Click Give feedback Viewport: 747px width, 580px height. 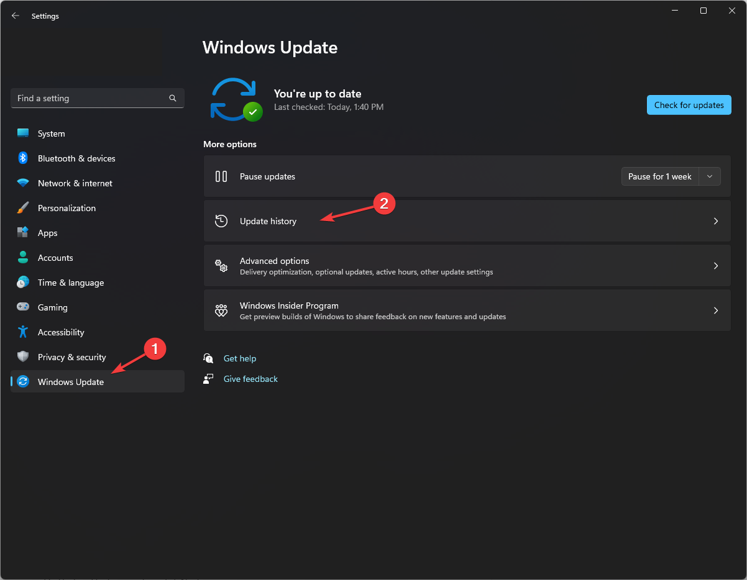click(250, 379)
